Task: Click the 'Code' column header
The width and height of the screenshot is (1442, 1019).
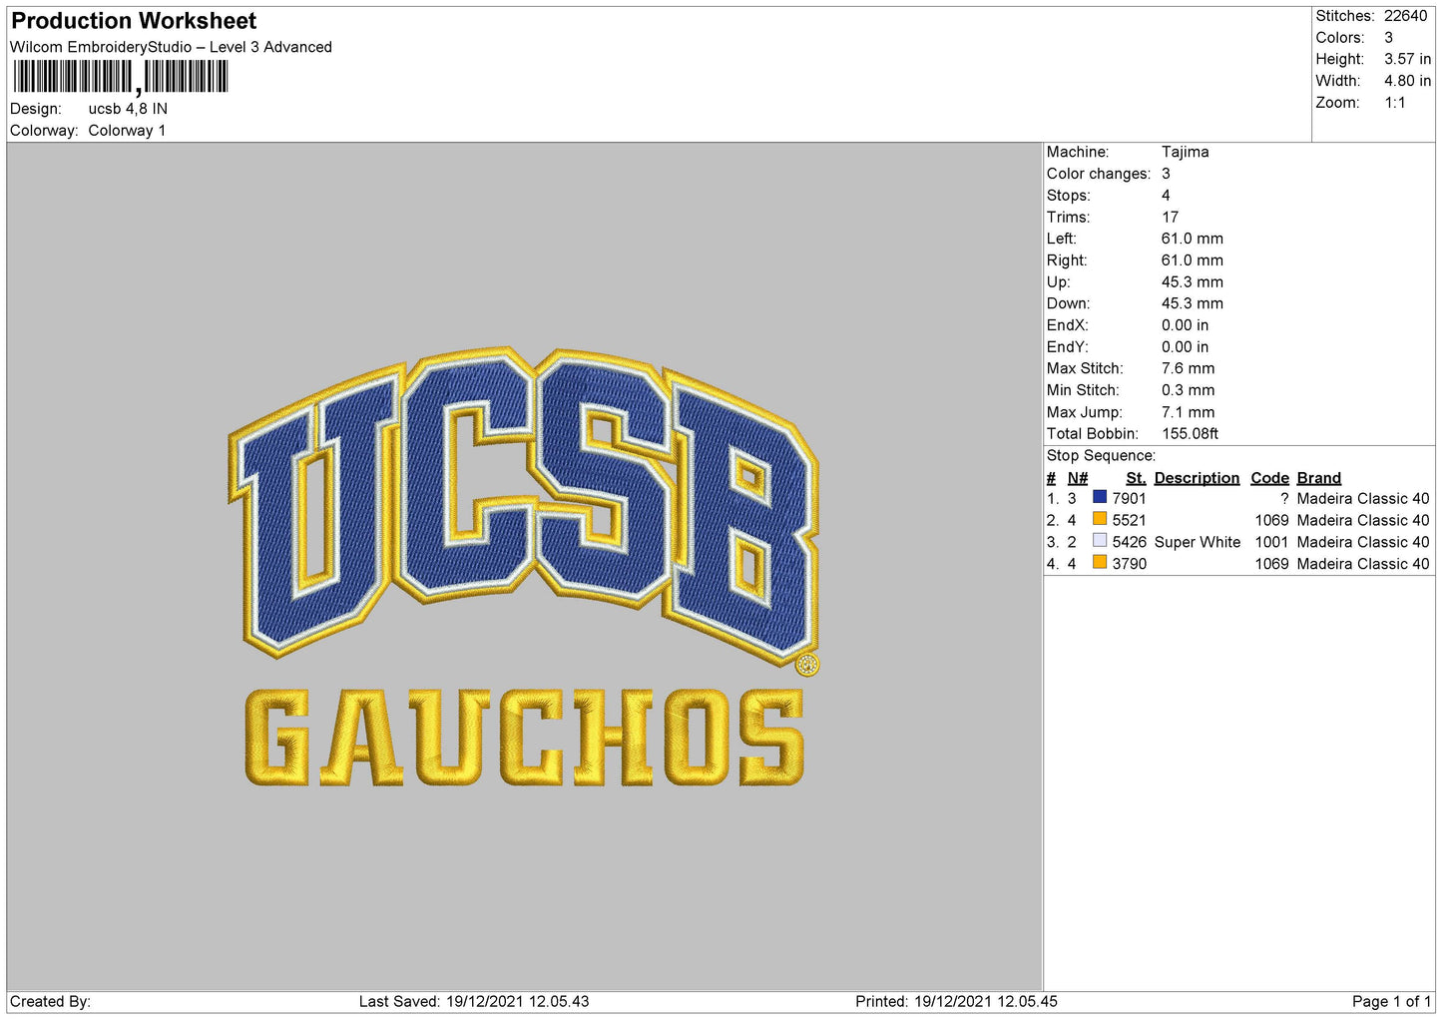Action: (x=1269, y=478)
